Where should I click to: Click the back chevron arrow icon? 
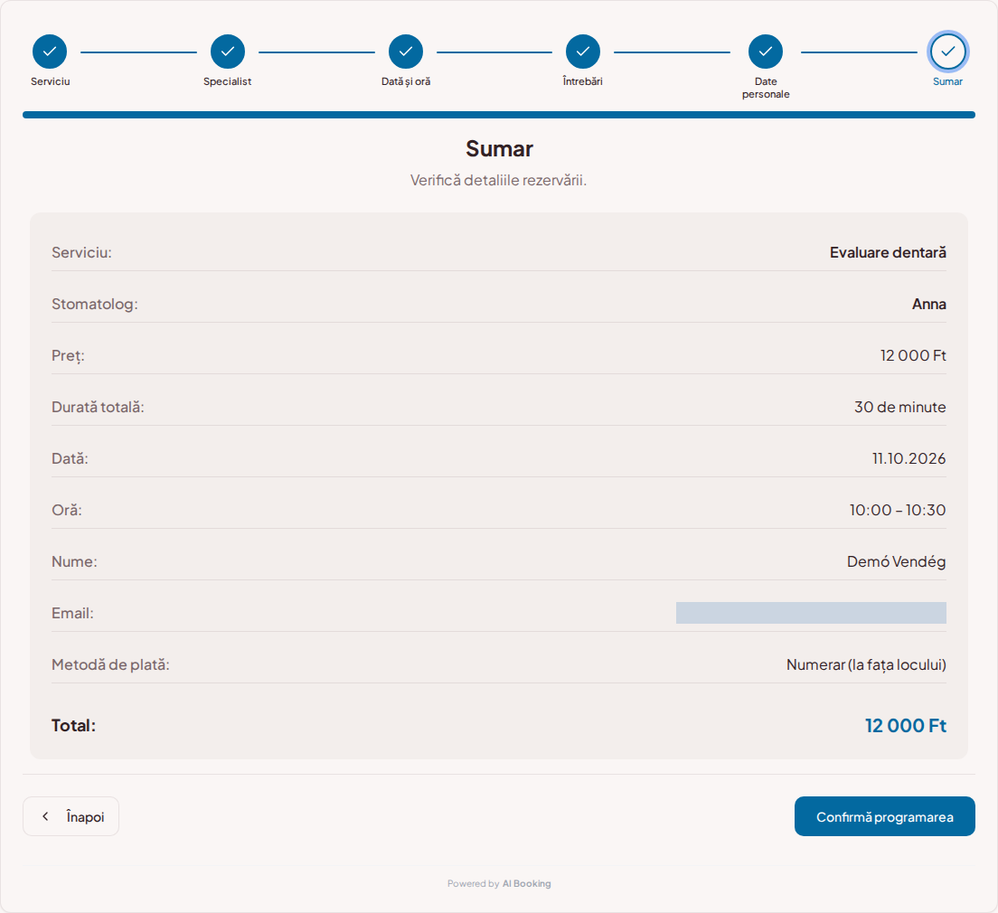pyautogui.click(x=45, y=816)
